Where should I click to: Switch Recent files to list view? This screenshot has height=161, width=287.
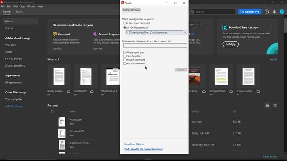click(267, 106)
